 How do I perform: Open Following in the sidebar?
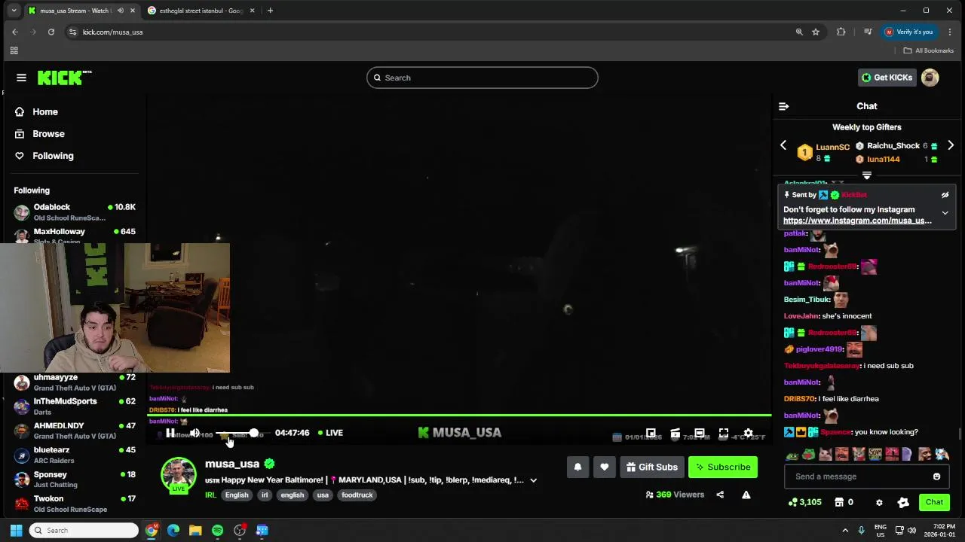[53, 156]
